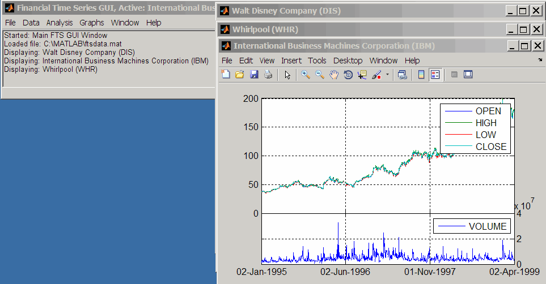This screenshot has height=284, width=546.
Task: Select the Pan hand tool
Action: (x=334, y=74)
